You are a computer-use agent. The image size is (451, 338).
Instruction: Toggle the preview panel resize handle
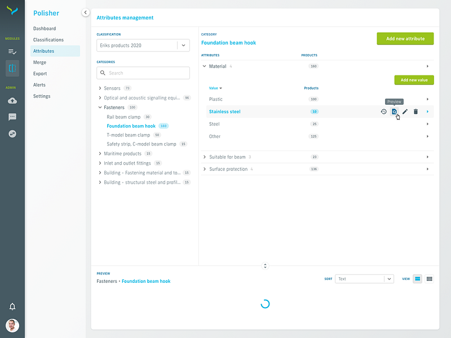pyautogui.click(x=265, y=266)
